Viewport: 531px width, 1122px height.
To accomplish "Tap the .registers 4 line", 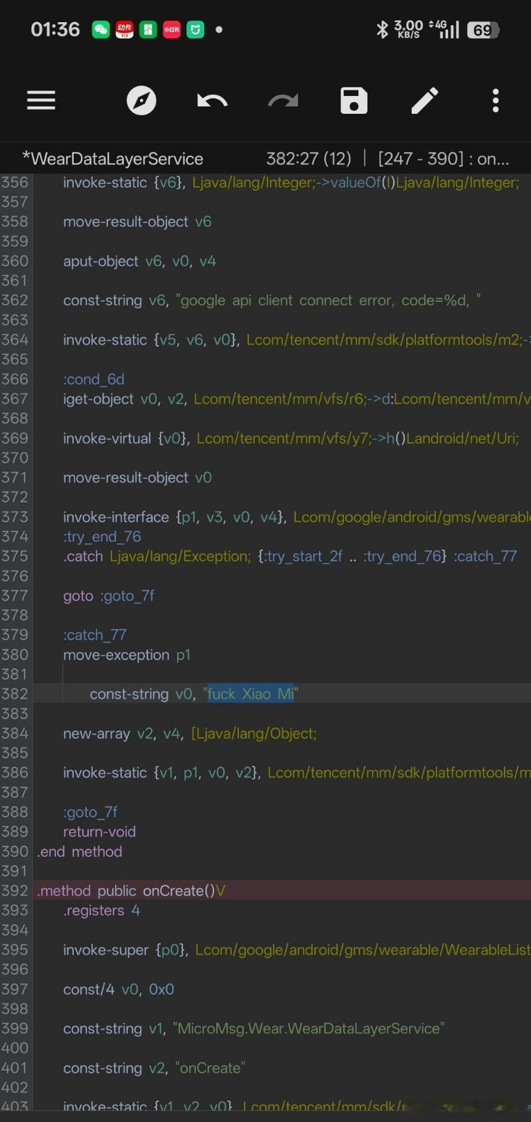I will click(101, 910).
